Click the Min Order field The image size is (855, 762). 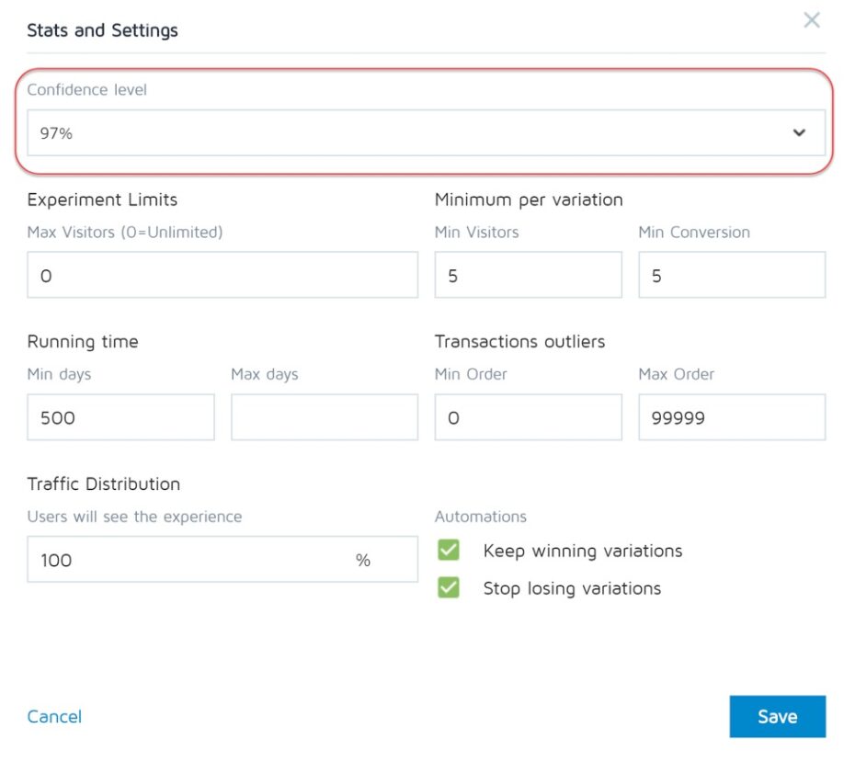pyautogui.click(x=528, y=416)
